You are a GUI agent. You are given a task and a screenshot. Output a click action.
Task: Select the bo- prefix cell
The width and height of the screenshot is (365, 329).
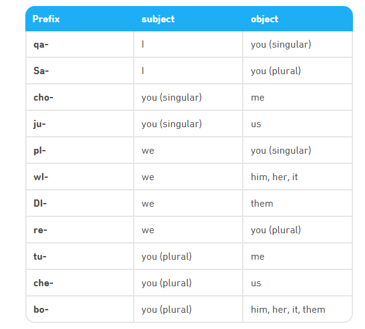(80, 310)
